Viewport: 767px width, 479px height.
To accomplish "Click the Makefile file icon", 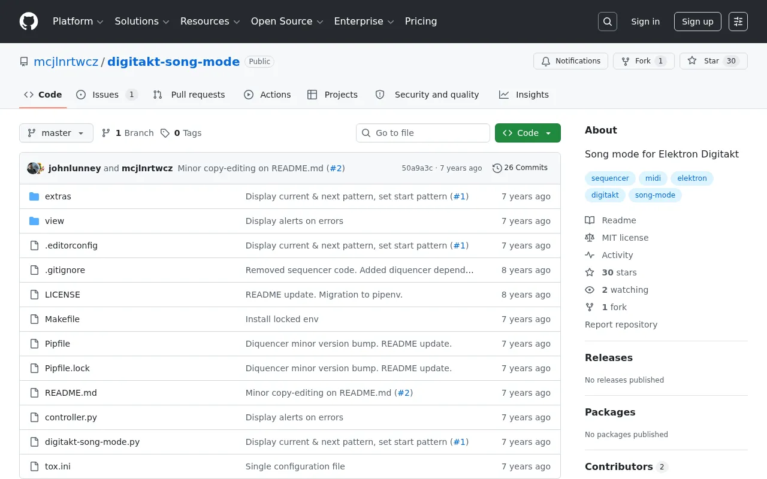I will coord(34,319).
